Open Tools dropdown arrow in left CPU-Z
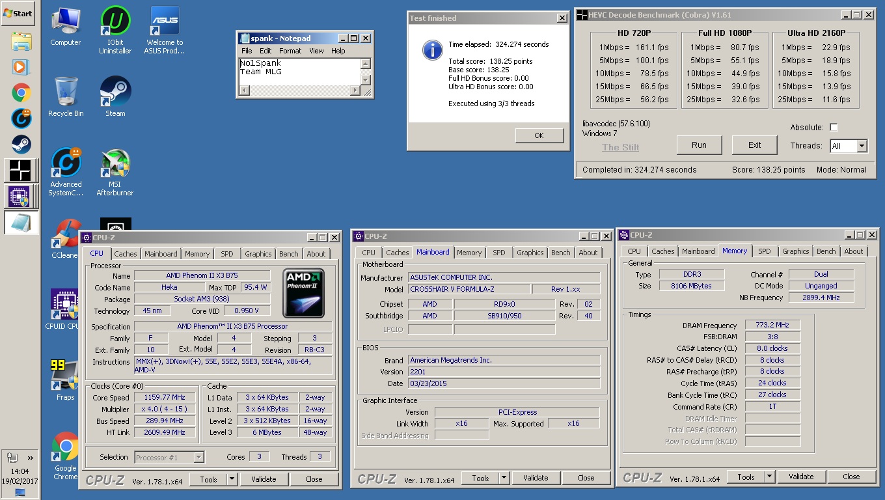The image size is (885, 500). pyautogui.click(x=232, y=479)
